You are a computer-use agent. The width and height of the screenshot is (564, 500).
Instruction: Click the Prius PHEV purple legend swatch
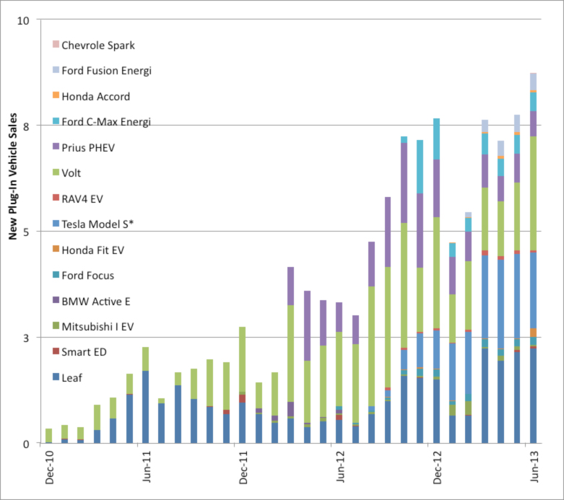pyautogui.click(x=56, y=147)
